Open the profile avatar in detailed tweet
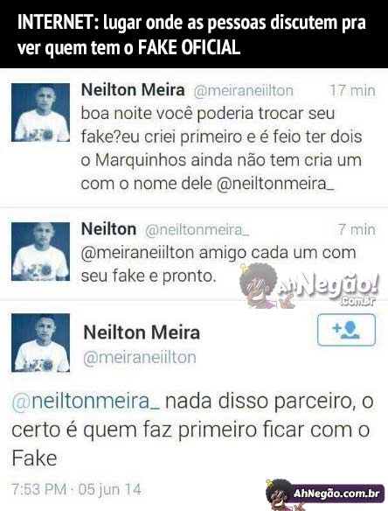 (41, 343)
